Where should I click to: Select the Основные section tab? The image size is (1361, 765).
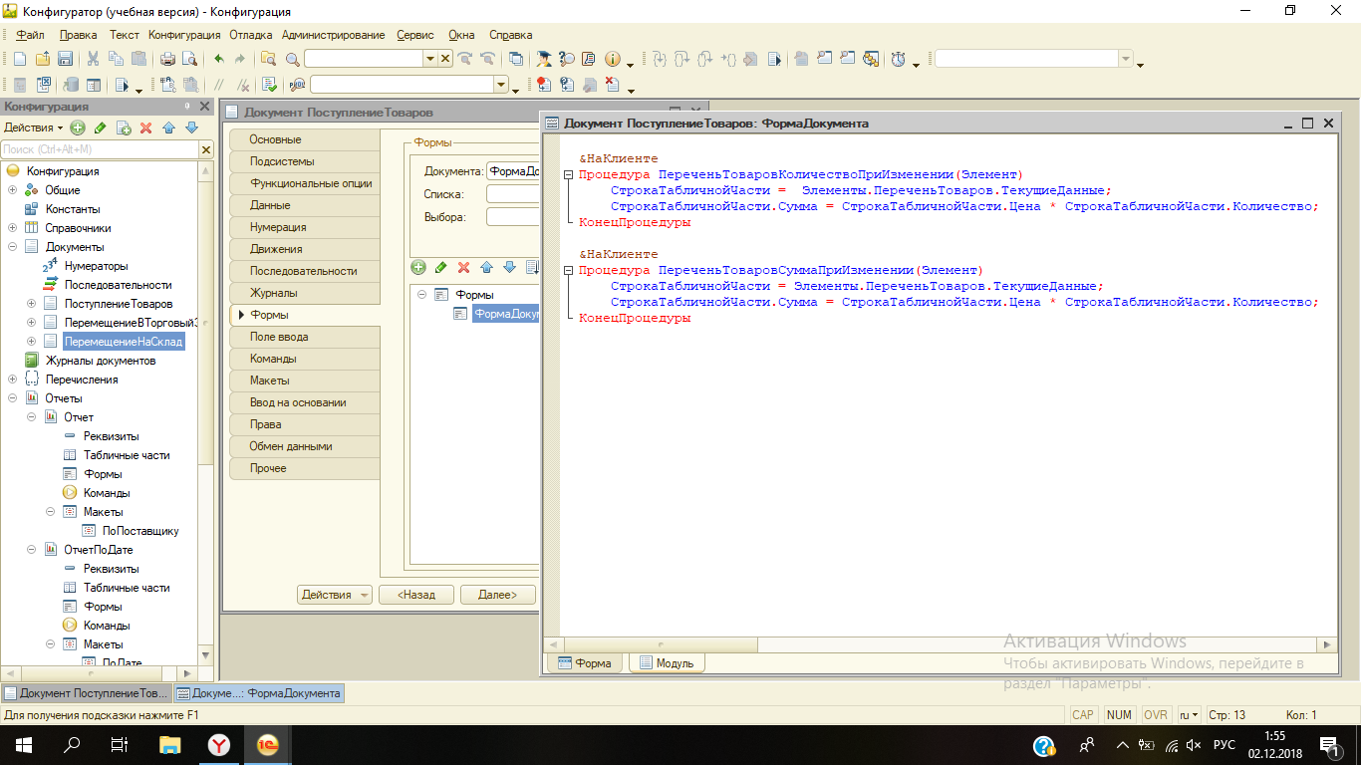click(305, 139)
